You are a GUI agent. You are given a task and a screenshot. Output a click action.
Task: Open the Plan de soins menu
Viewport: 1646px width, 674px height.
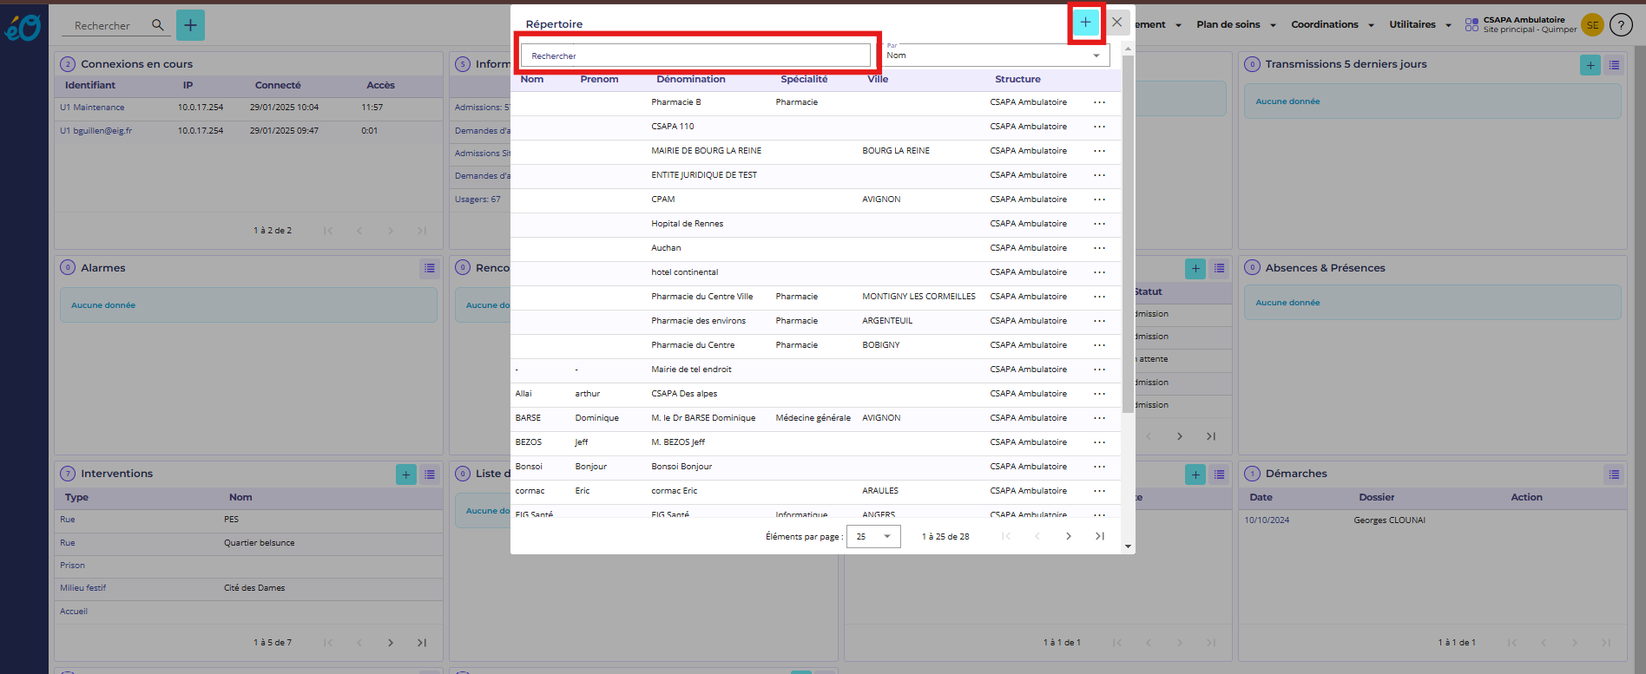point(1235,25)
